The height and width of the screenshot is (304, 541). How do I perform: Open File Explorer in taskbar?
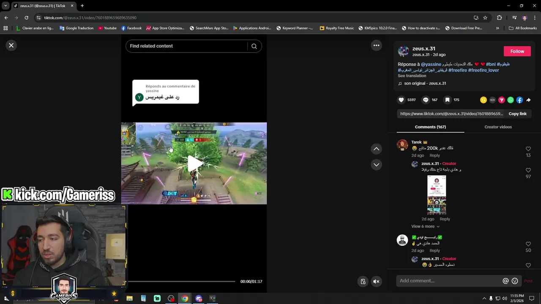tap(129, 299)
